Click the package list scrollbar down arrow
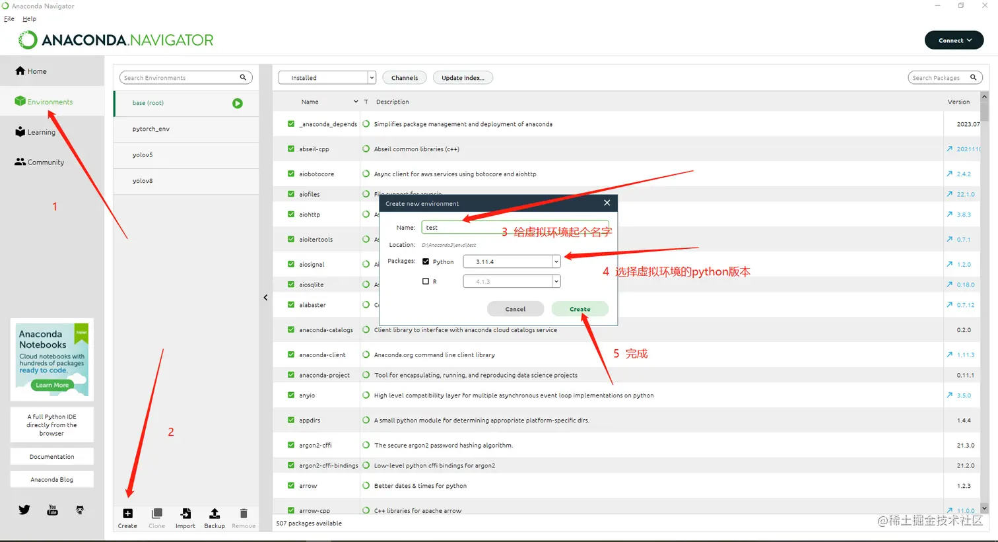Viewport: 998px width, 542px height. [x=984, y=508]
